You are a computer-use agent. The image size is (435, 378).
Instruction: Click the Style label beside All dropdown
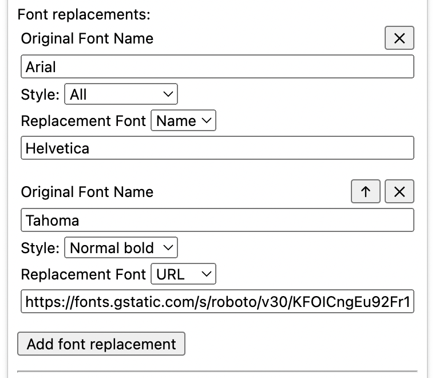tap(40, 94)
